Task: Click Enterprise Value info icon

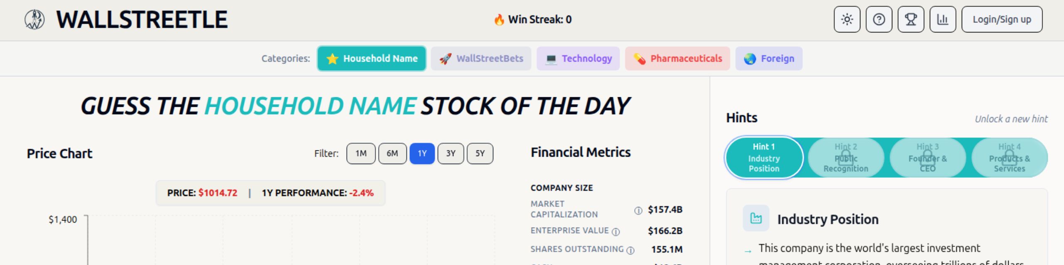Action: [616, 232]
